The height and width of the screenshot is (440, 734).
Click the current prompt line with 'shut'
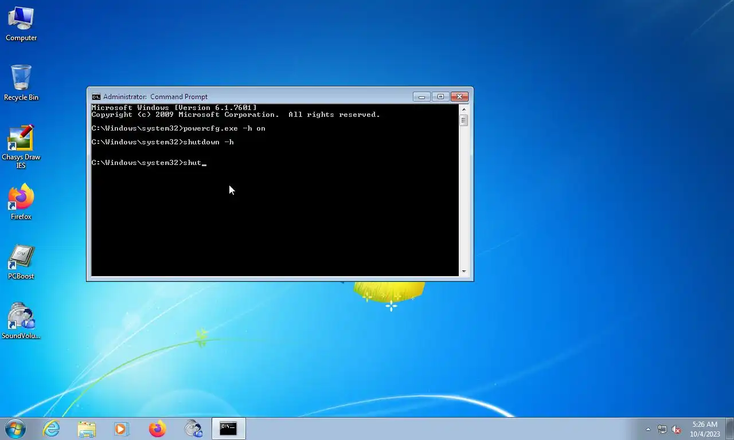click(149, 163)
